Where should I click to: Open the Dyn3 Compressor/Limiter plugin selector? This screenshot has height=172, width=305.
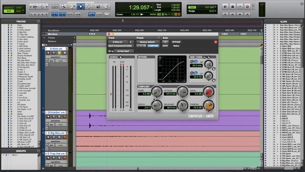click(x=121, y=46)
